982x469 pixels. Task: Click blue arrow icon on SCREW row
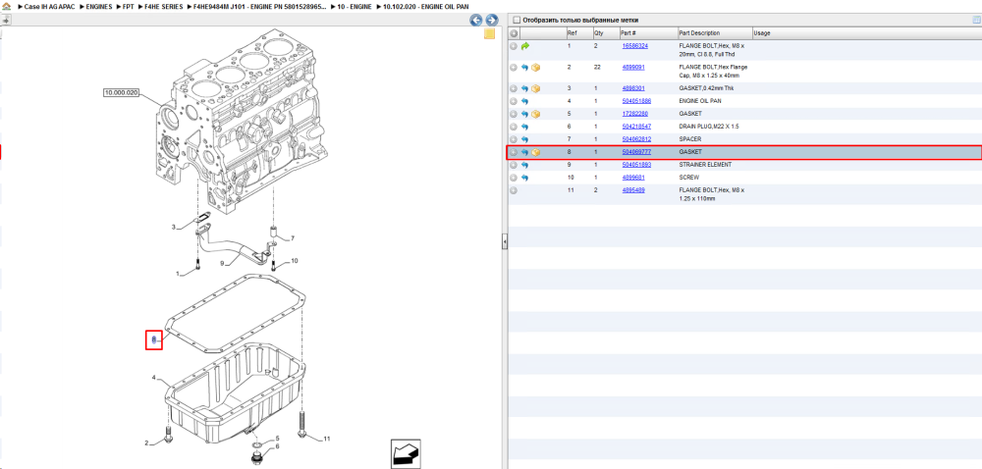pyautogui.click(x=524, y=178)
